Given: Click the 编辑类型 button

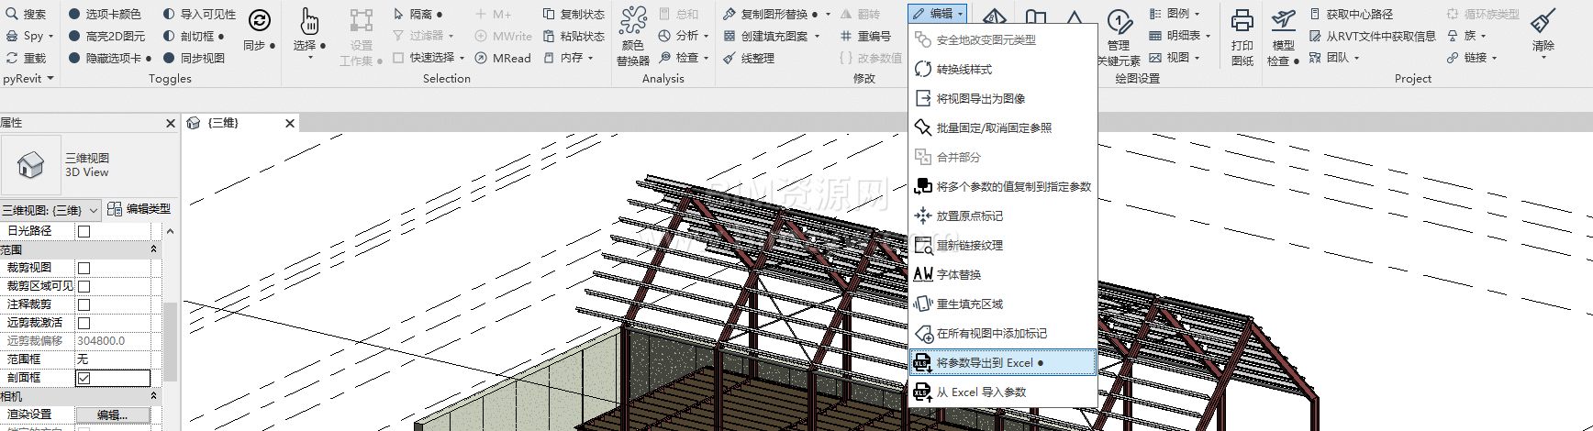Looking at the screenshot, I should tap(139, 209).
